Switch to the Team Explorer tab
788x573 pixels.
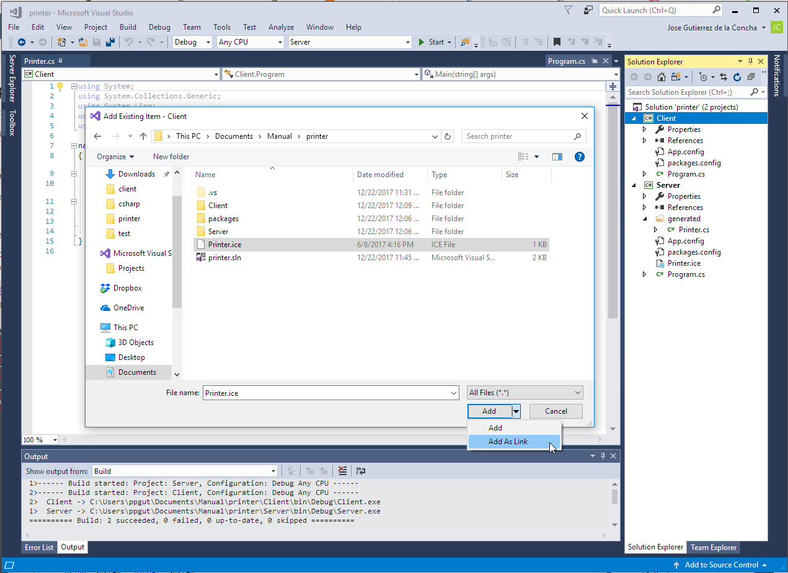click(713, 547)
